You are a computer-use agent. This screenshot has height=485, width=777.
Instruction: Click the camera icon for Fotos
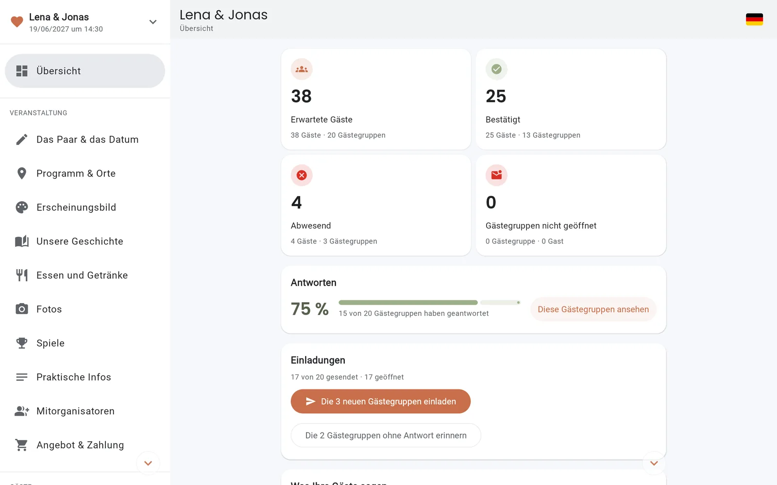(x=22, y=309)
